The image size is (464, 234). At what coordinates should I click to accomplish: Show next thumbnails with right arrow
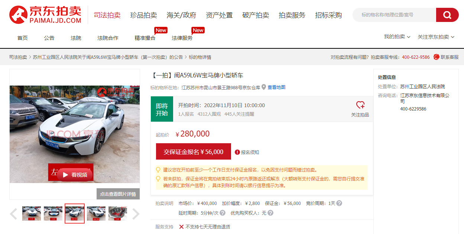(136, 214)
